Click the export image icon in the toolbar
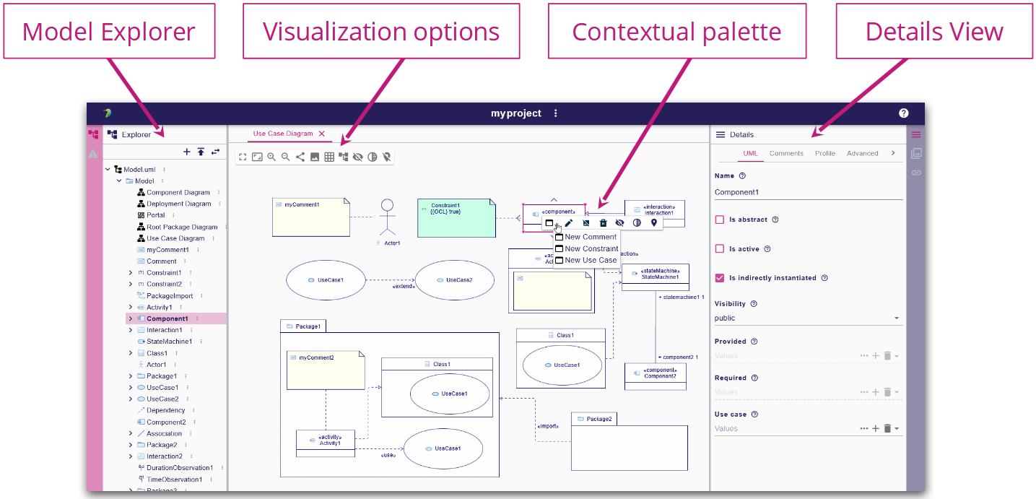Image resolution: width=1036 pixels, height=499 pixels. (x=315, y=157)
